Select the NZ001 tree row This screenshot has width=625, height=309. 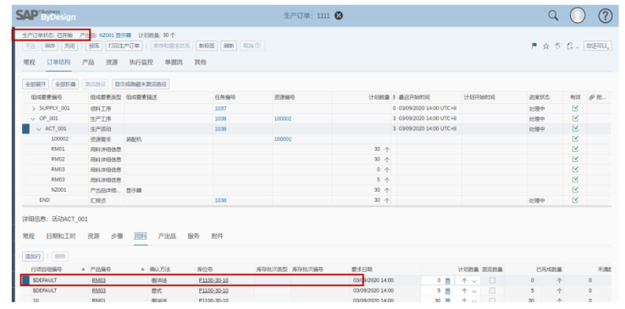click(317, 190)
